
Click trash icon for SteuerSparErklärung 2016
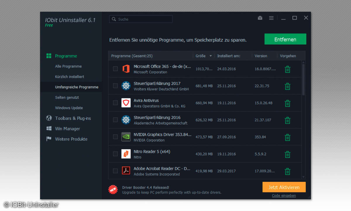288,120
